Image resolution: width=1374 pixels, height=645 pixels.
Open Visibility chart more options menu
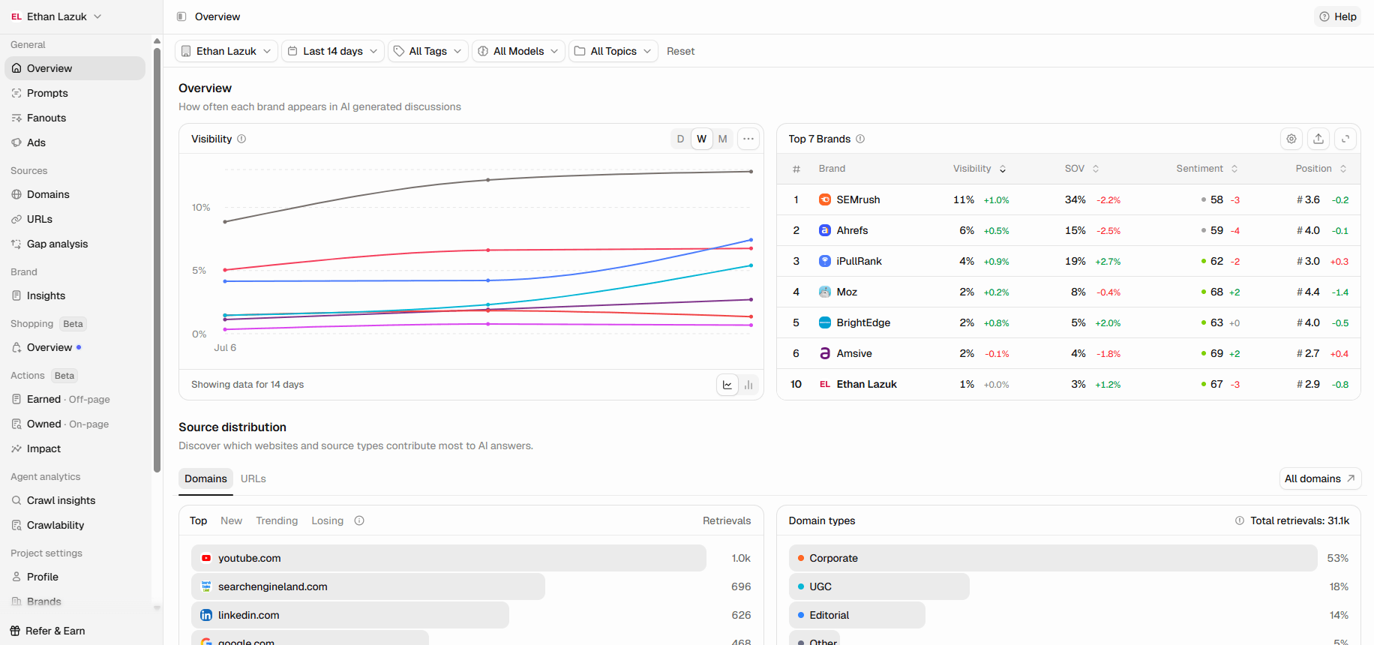point(748,139)
